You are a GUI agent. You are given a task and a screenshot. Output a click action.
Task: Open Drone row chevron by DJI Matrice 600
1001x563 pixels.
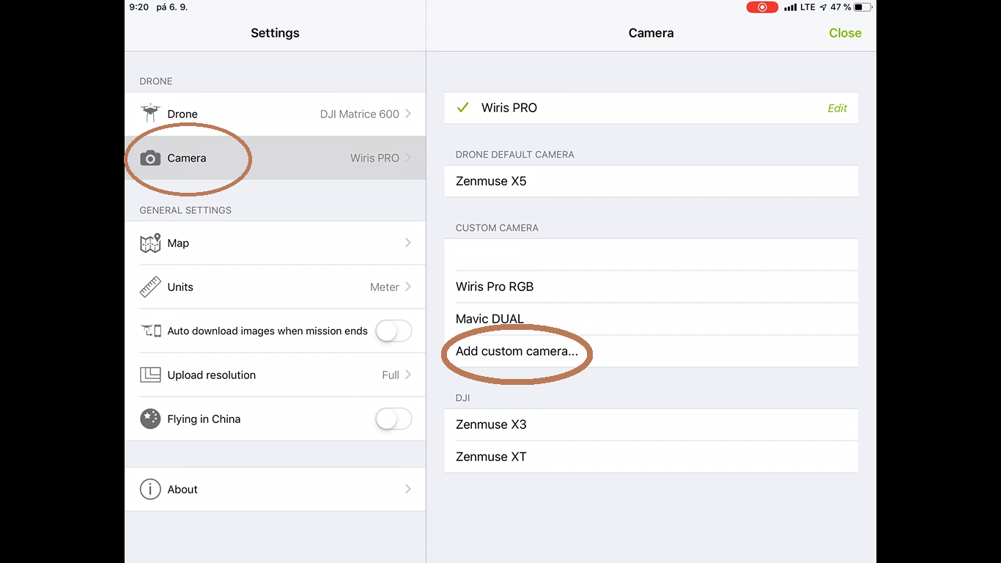tap(408, 114)
